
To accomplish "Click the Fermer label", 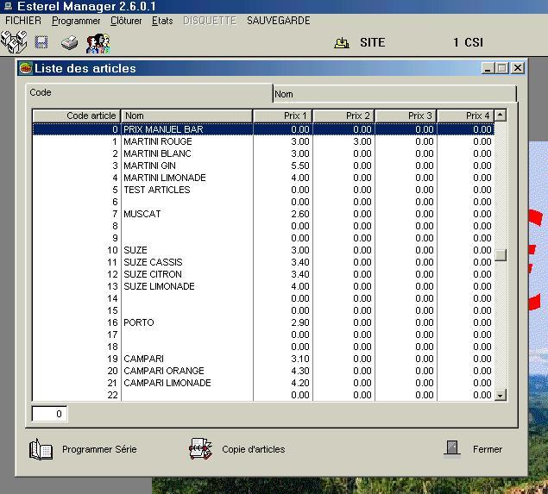I will click(x=488, y=449).
